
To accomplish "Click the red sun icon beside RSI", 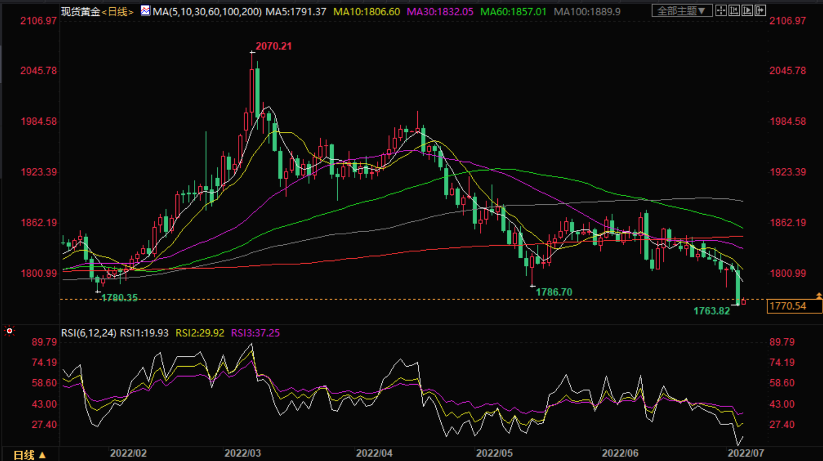I will click(9, 331).
